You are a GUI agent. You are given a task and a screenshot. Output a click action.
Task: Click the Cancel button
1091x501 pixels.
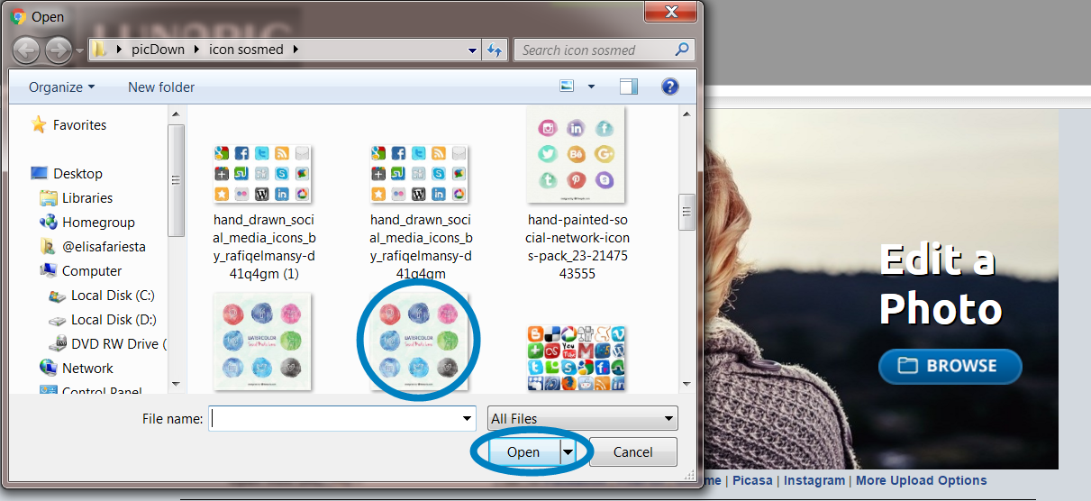[x=632, y=452]
